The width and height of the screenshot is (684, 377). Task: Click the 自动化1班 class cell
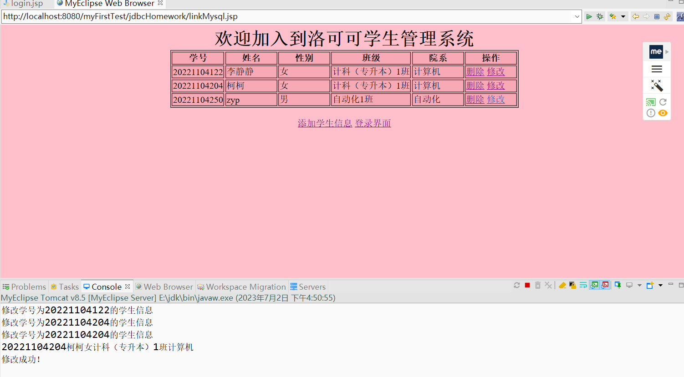pyautogui.click(x=371, y=100)
